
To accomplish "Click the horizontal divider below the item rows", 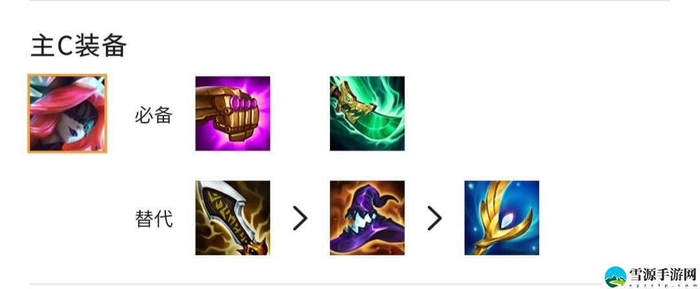I will tap(317, 284).
